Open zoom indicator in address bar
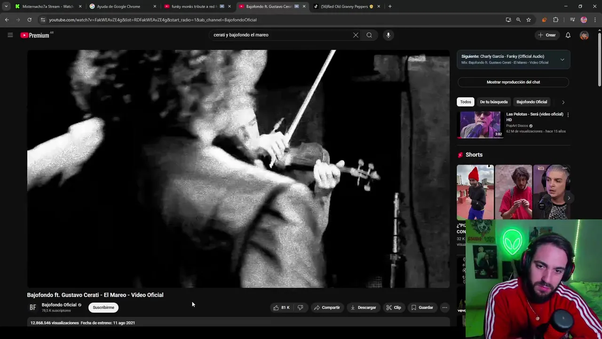 click(x=518, y=20)
